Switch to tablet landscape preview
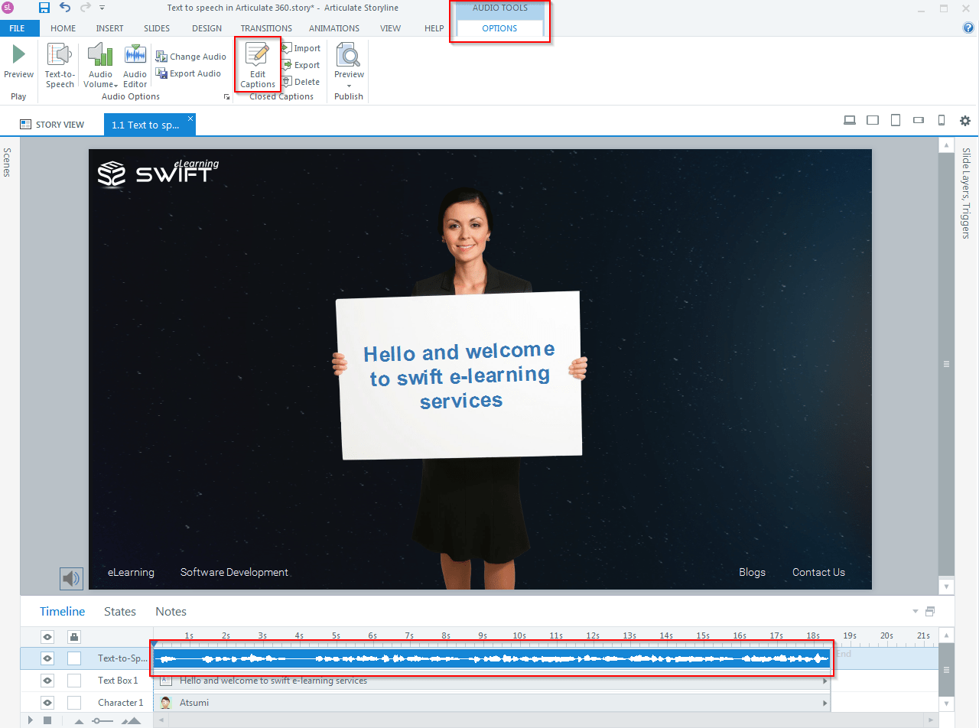979x728 pixels. pyautogui.click(x=873, y=120)
